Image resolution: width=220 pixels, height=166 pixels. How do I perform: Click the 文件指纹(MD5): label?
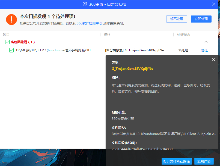coord(124,143)
